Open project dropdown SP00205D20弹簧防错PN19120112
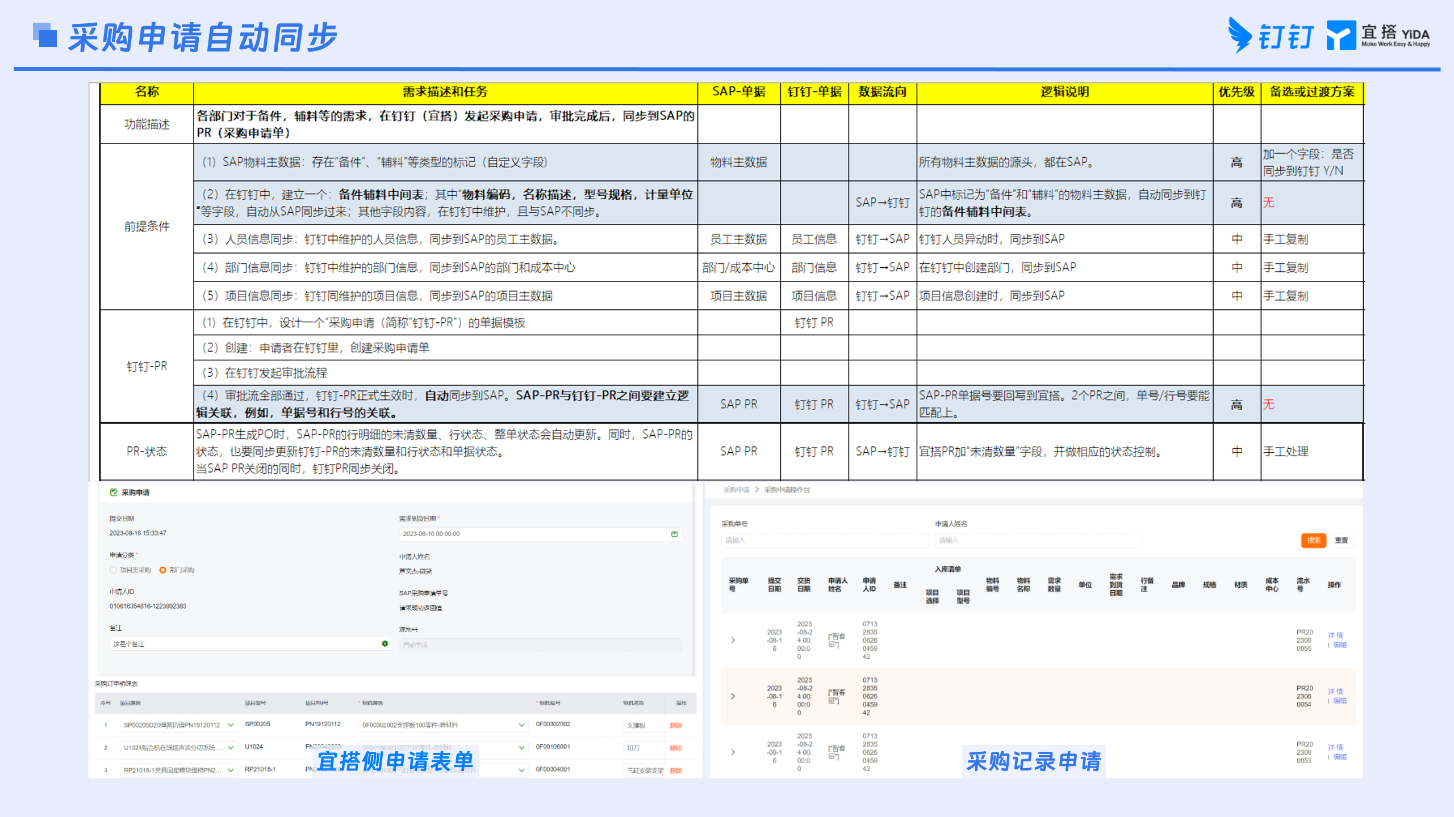 (179, 725)
